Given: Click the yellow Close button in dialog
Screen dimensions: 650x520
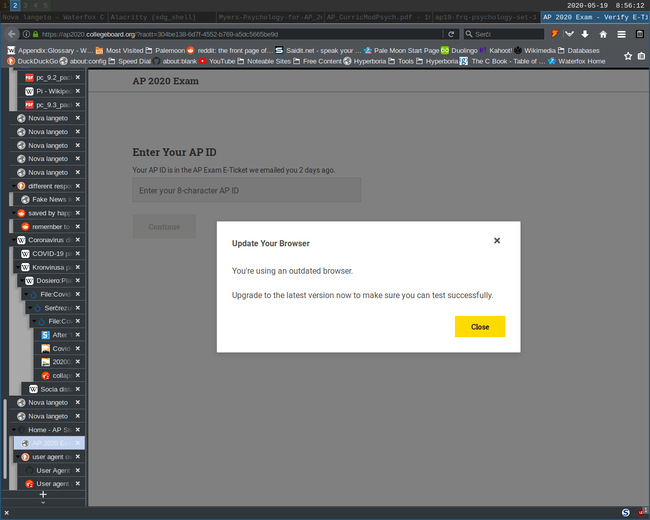Looking at the screenshot, I should click(x=480, y=327).
